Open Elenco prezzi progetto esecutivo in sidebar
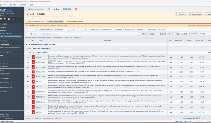The image size is (211, 123). click(x=11, y=47)
